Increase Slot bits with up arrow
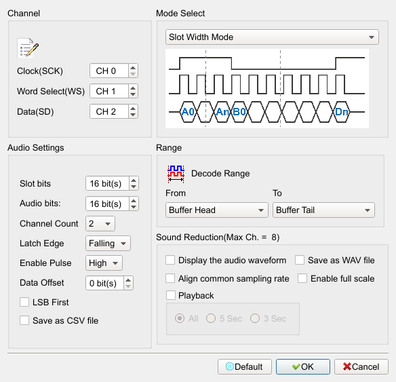Screen dimensions: 396x382 pyautogui.click(x=134, y=180)
